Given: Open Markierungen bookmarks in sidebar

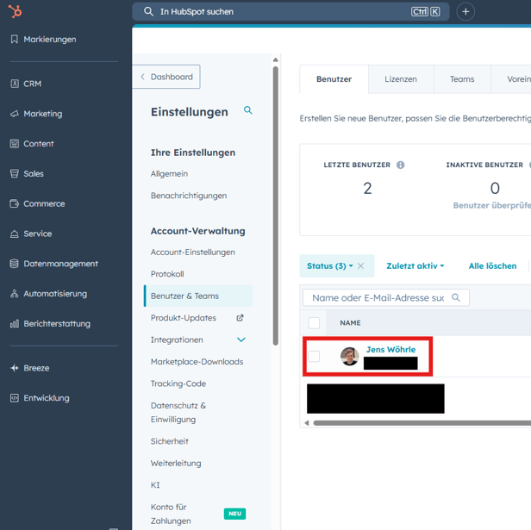Looking at the screenshot, I should 49,40.
